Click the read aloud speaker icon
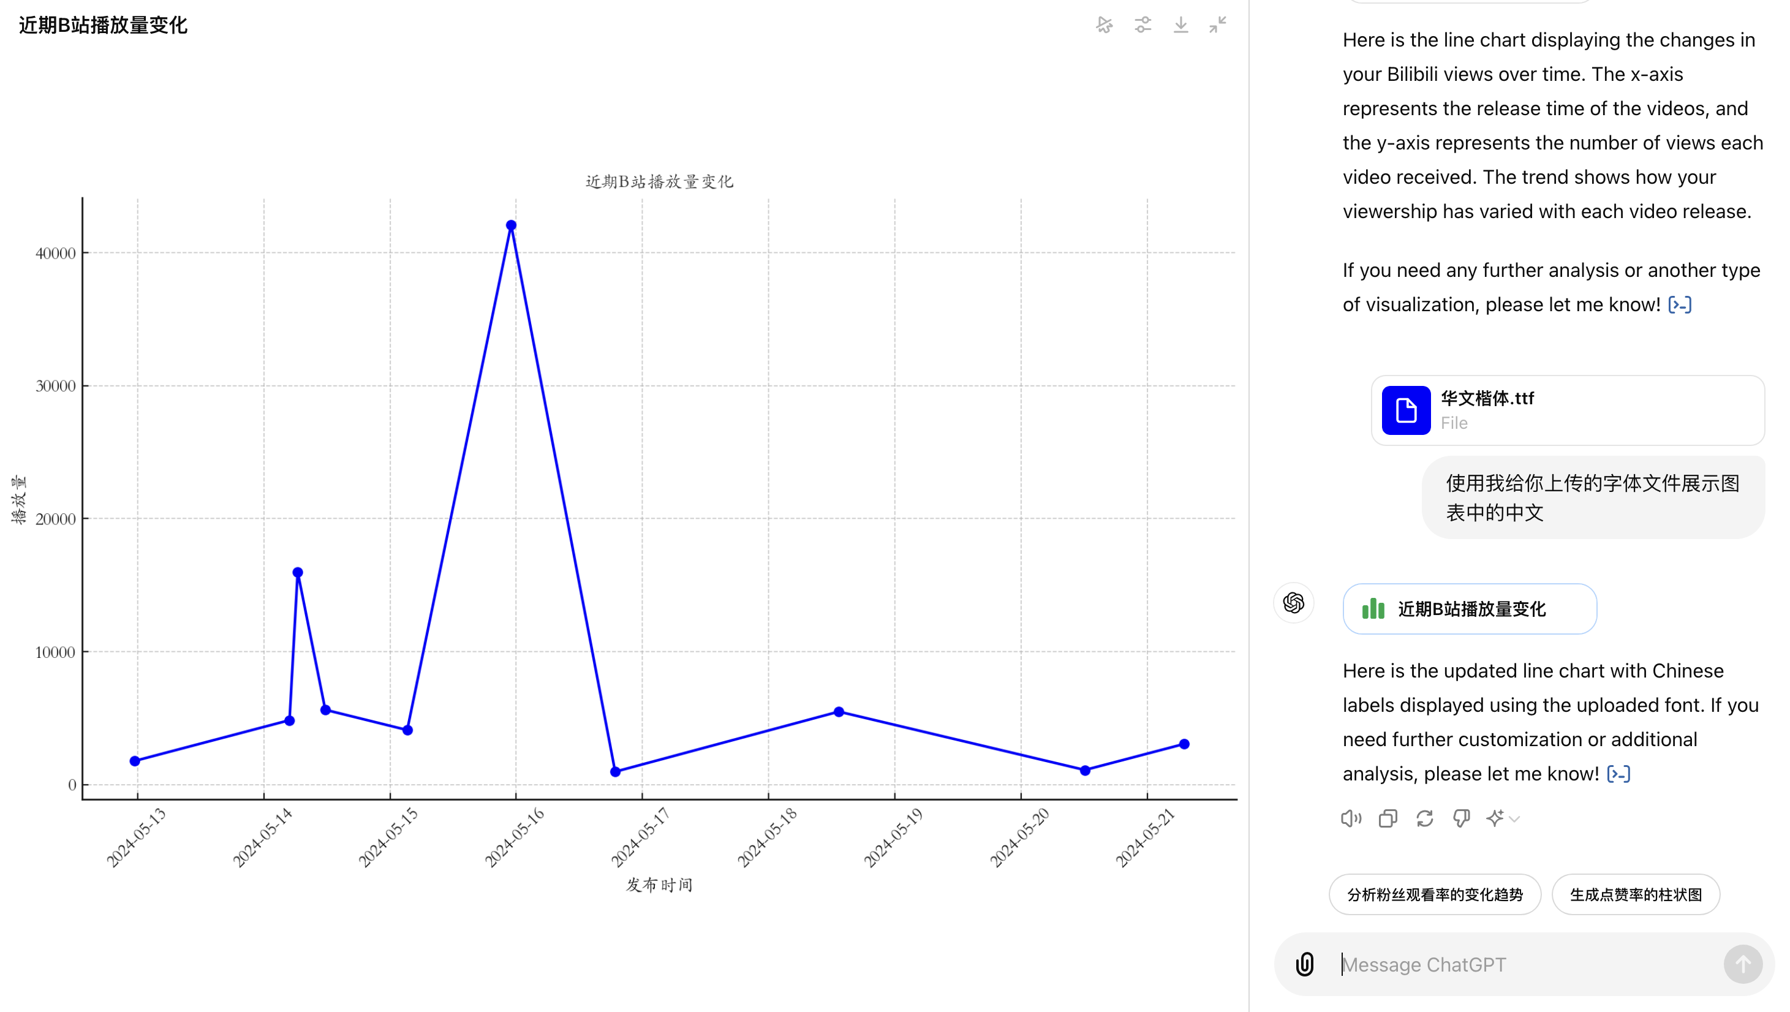The image size is (1790, 1012). click(1351, 819)
